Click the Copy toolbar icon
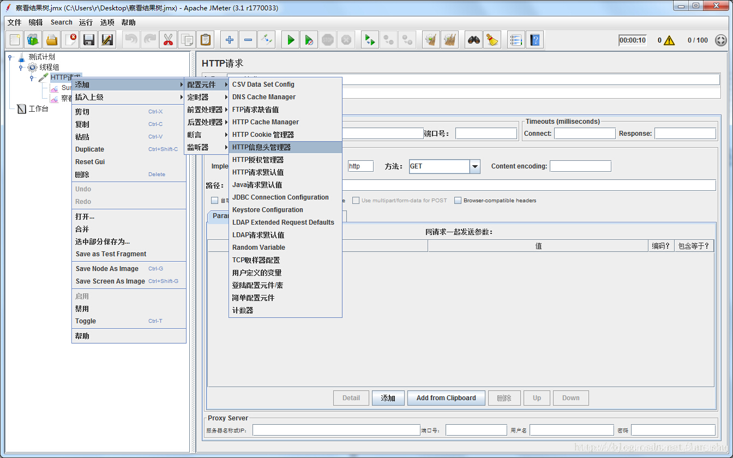Screen dimensions: 733x458 click(187, 40)
